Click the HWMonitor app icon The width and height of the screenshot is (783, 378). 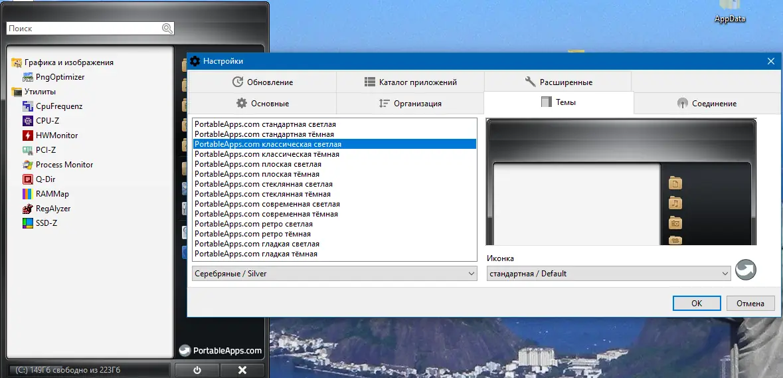pos(28,136)
